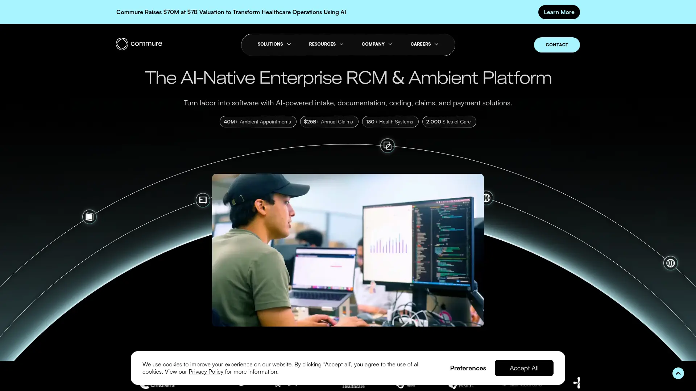Expand the Resources chevron
The image size is (696, 391).
click(341, 44)
